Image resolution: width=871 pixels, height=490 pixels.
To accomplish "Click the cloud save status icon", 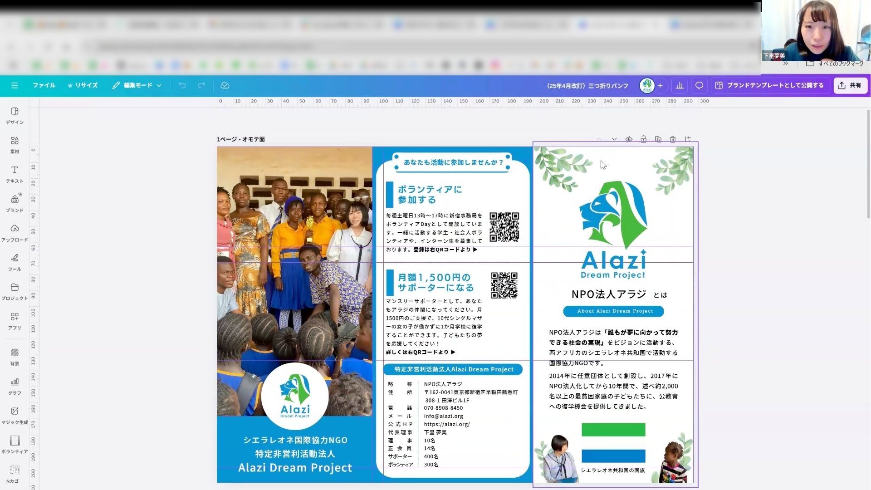I will pyautogui.click(x=225, y=85).
